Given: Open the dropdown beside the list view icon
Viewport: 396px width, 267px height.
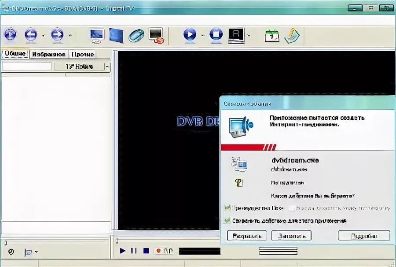Looking at the screenshot, I should [x=37, y=252].
